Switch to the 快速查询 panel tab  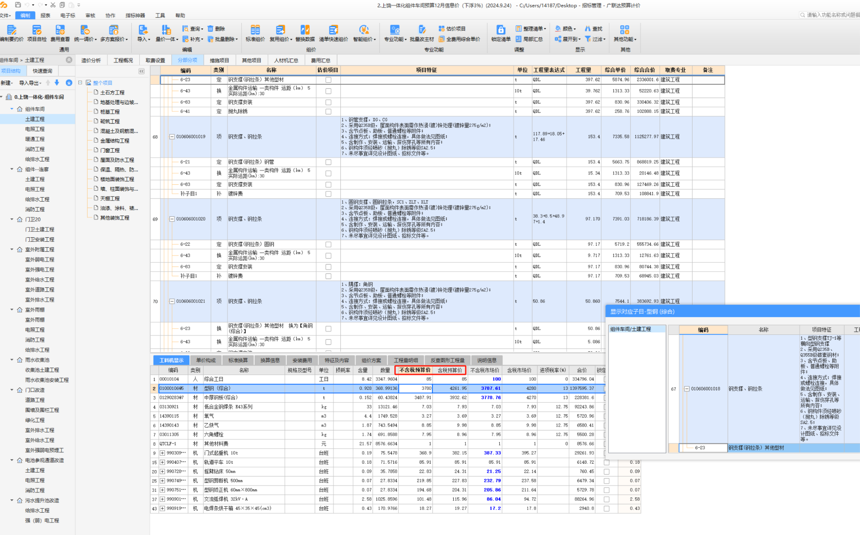tap(43, 71)
